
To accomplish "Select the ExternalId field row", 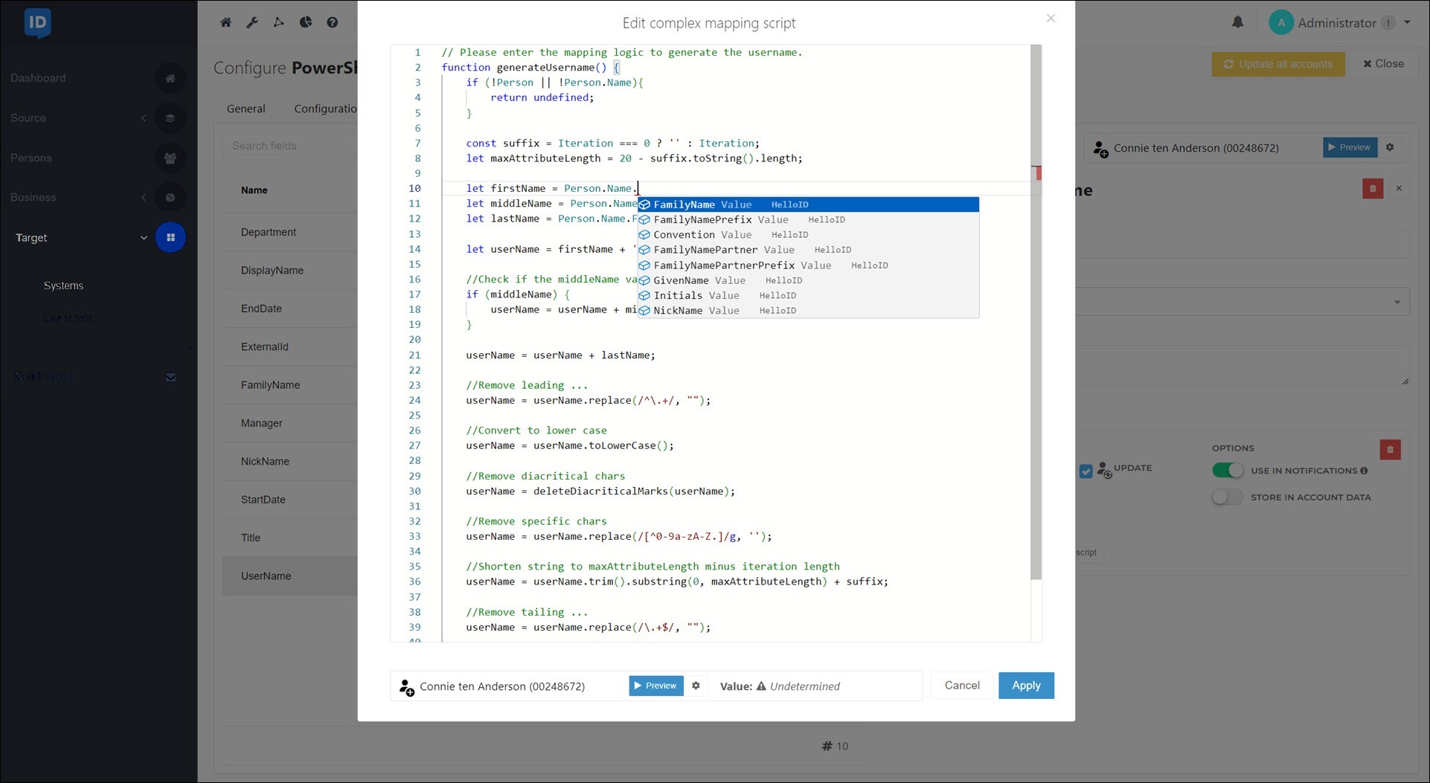I will pyautogui.click(x=289, y=347).
